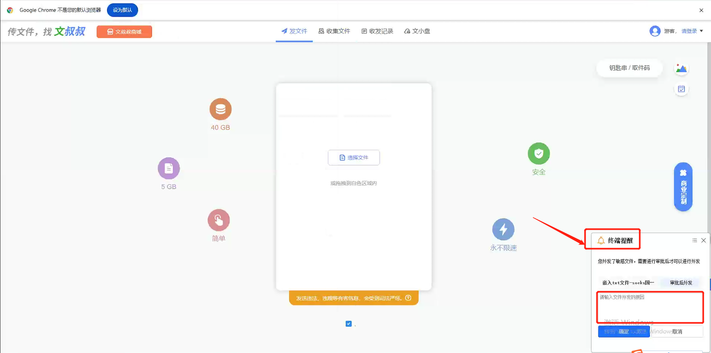Expand the login dropdown arrow

pos(701,31)
